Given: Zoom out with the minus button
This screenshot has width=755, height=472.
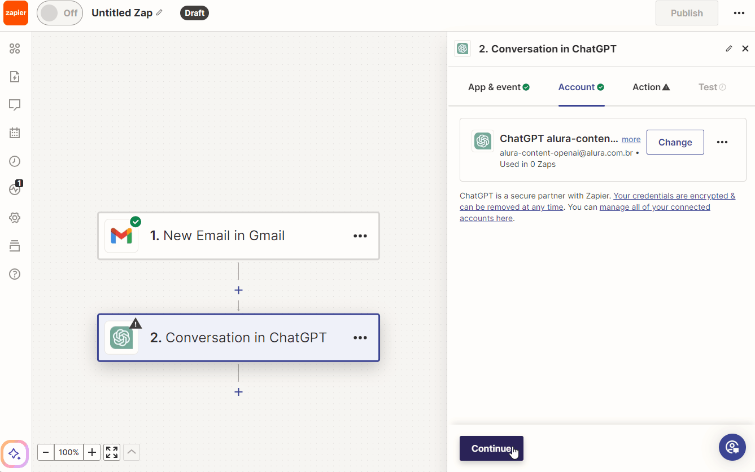Looking at the screenshot, I should pos(46,452).
